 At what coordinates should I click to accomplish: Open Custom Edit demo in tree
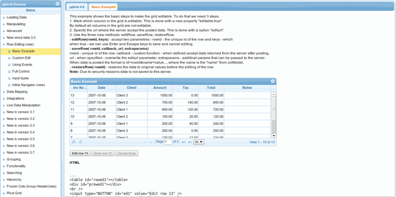(x=21, y=58)
